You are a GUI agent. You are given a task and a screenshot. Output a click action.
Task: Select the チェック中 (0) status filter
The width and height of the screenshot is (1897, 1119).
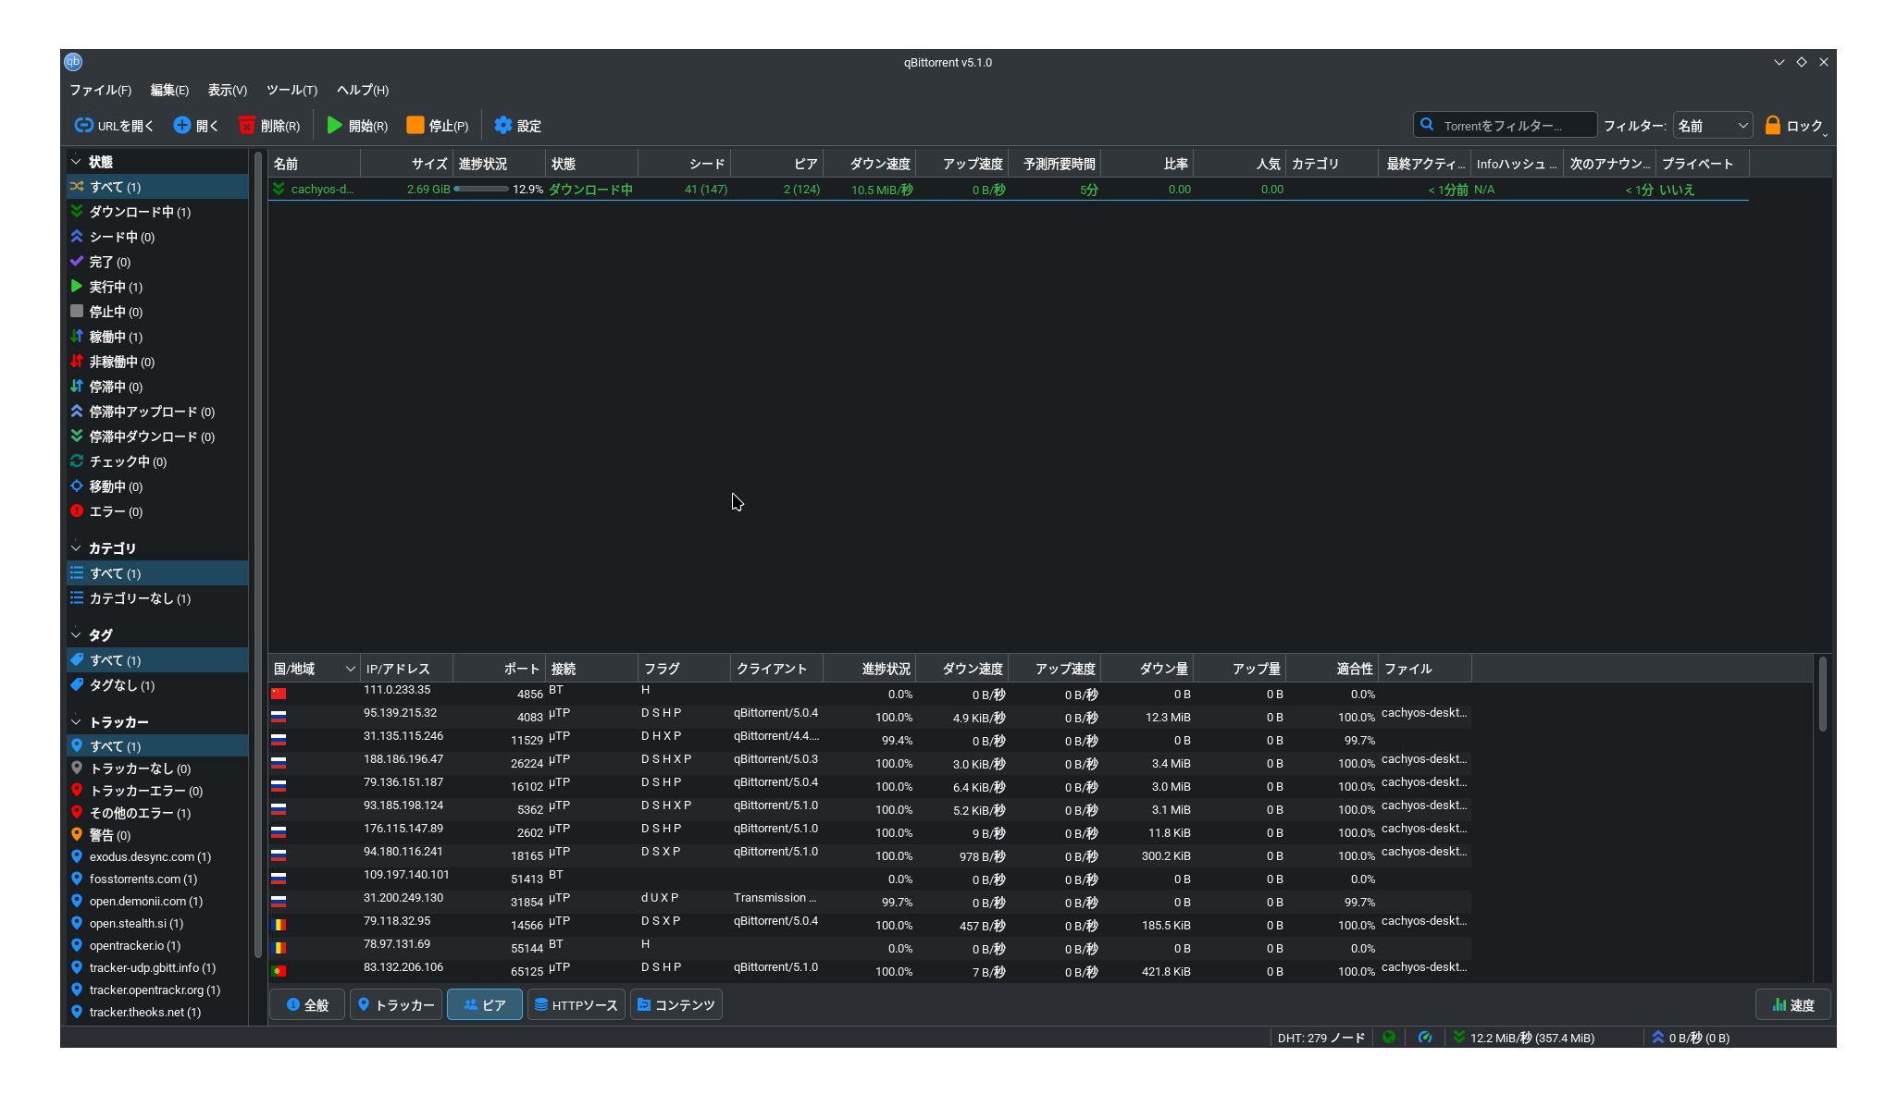tap(157, 461)
